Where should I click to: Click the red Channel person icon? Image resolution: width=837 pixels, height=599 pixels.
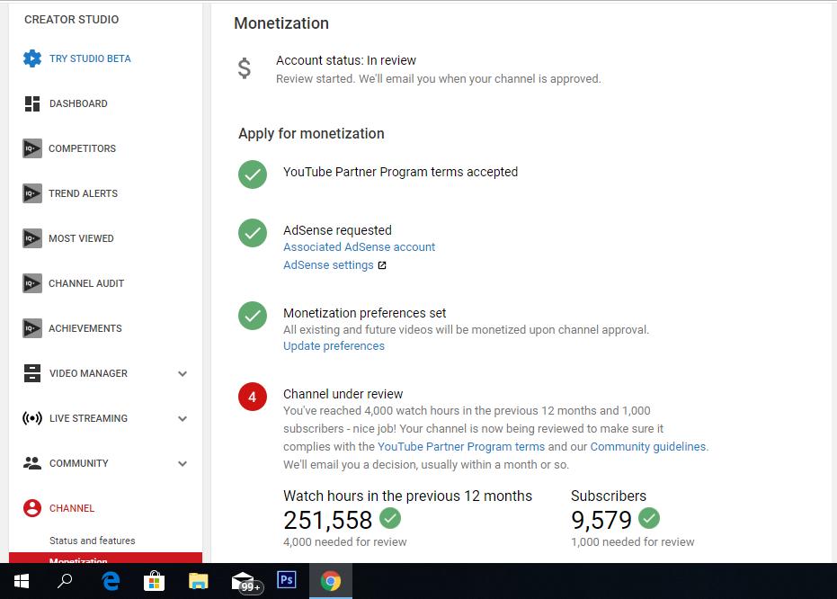pos(32,508)
